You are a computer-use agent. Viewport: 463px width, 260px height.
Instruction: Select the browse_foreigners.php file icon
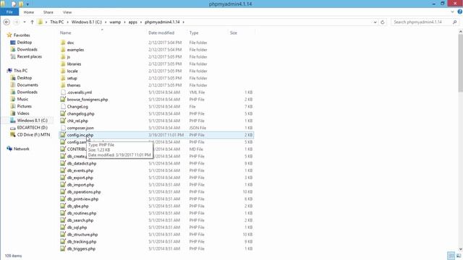[63, 100]
